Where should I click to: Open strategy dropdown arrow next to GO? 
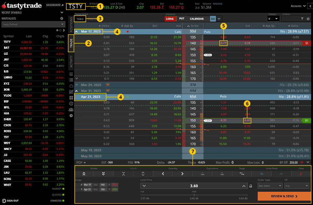pos(219,19)
